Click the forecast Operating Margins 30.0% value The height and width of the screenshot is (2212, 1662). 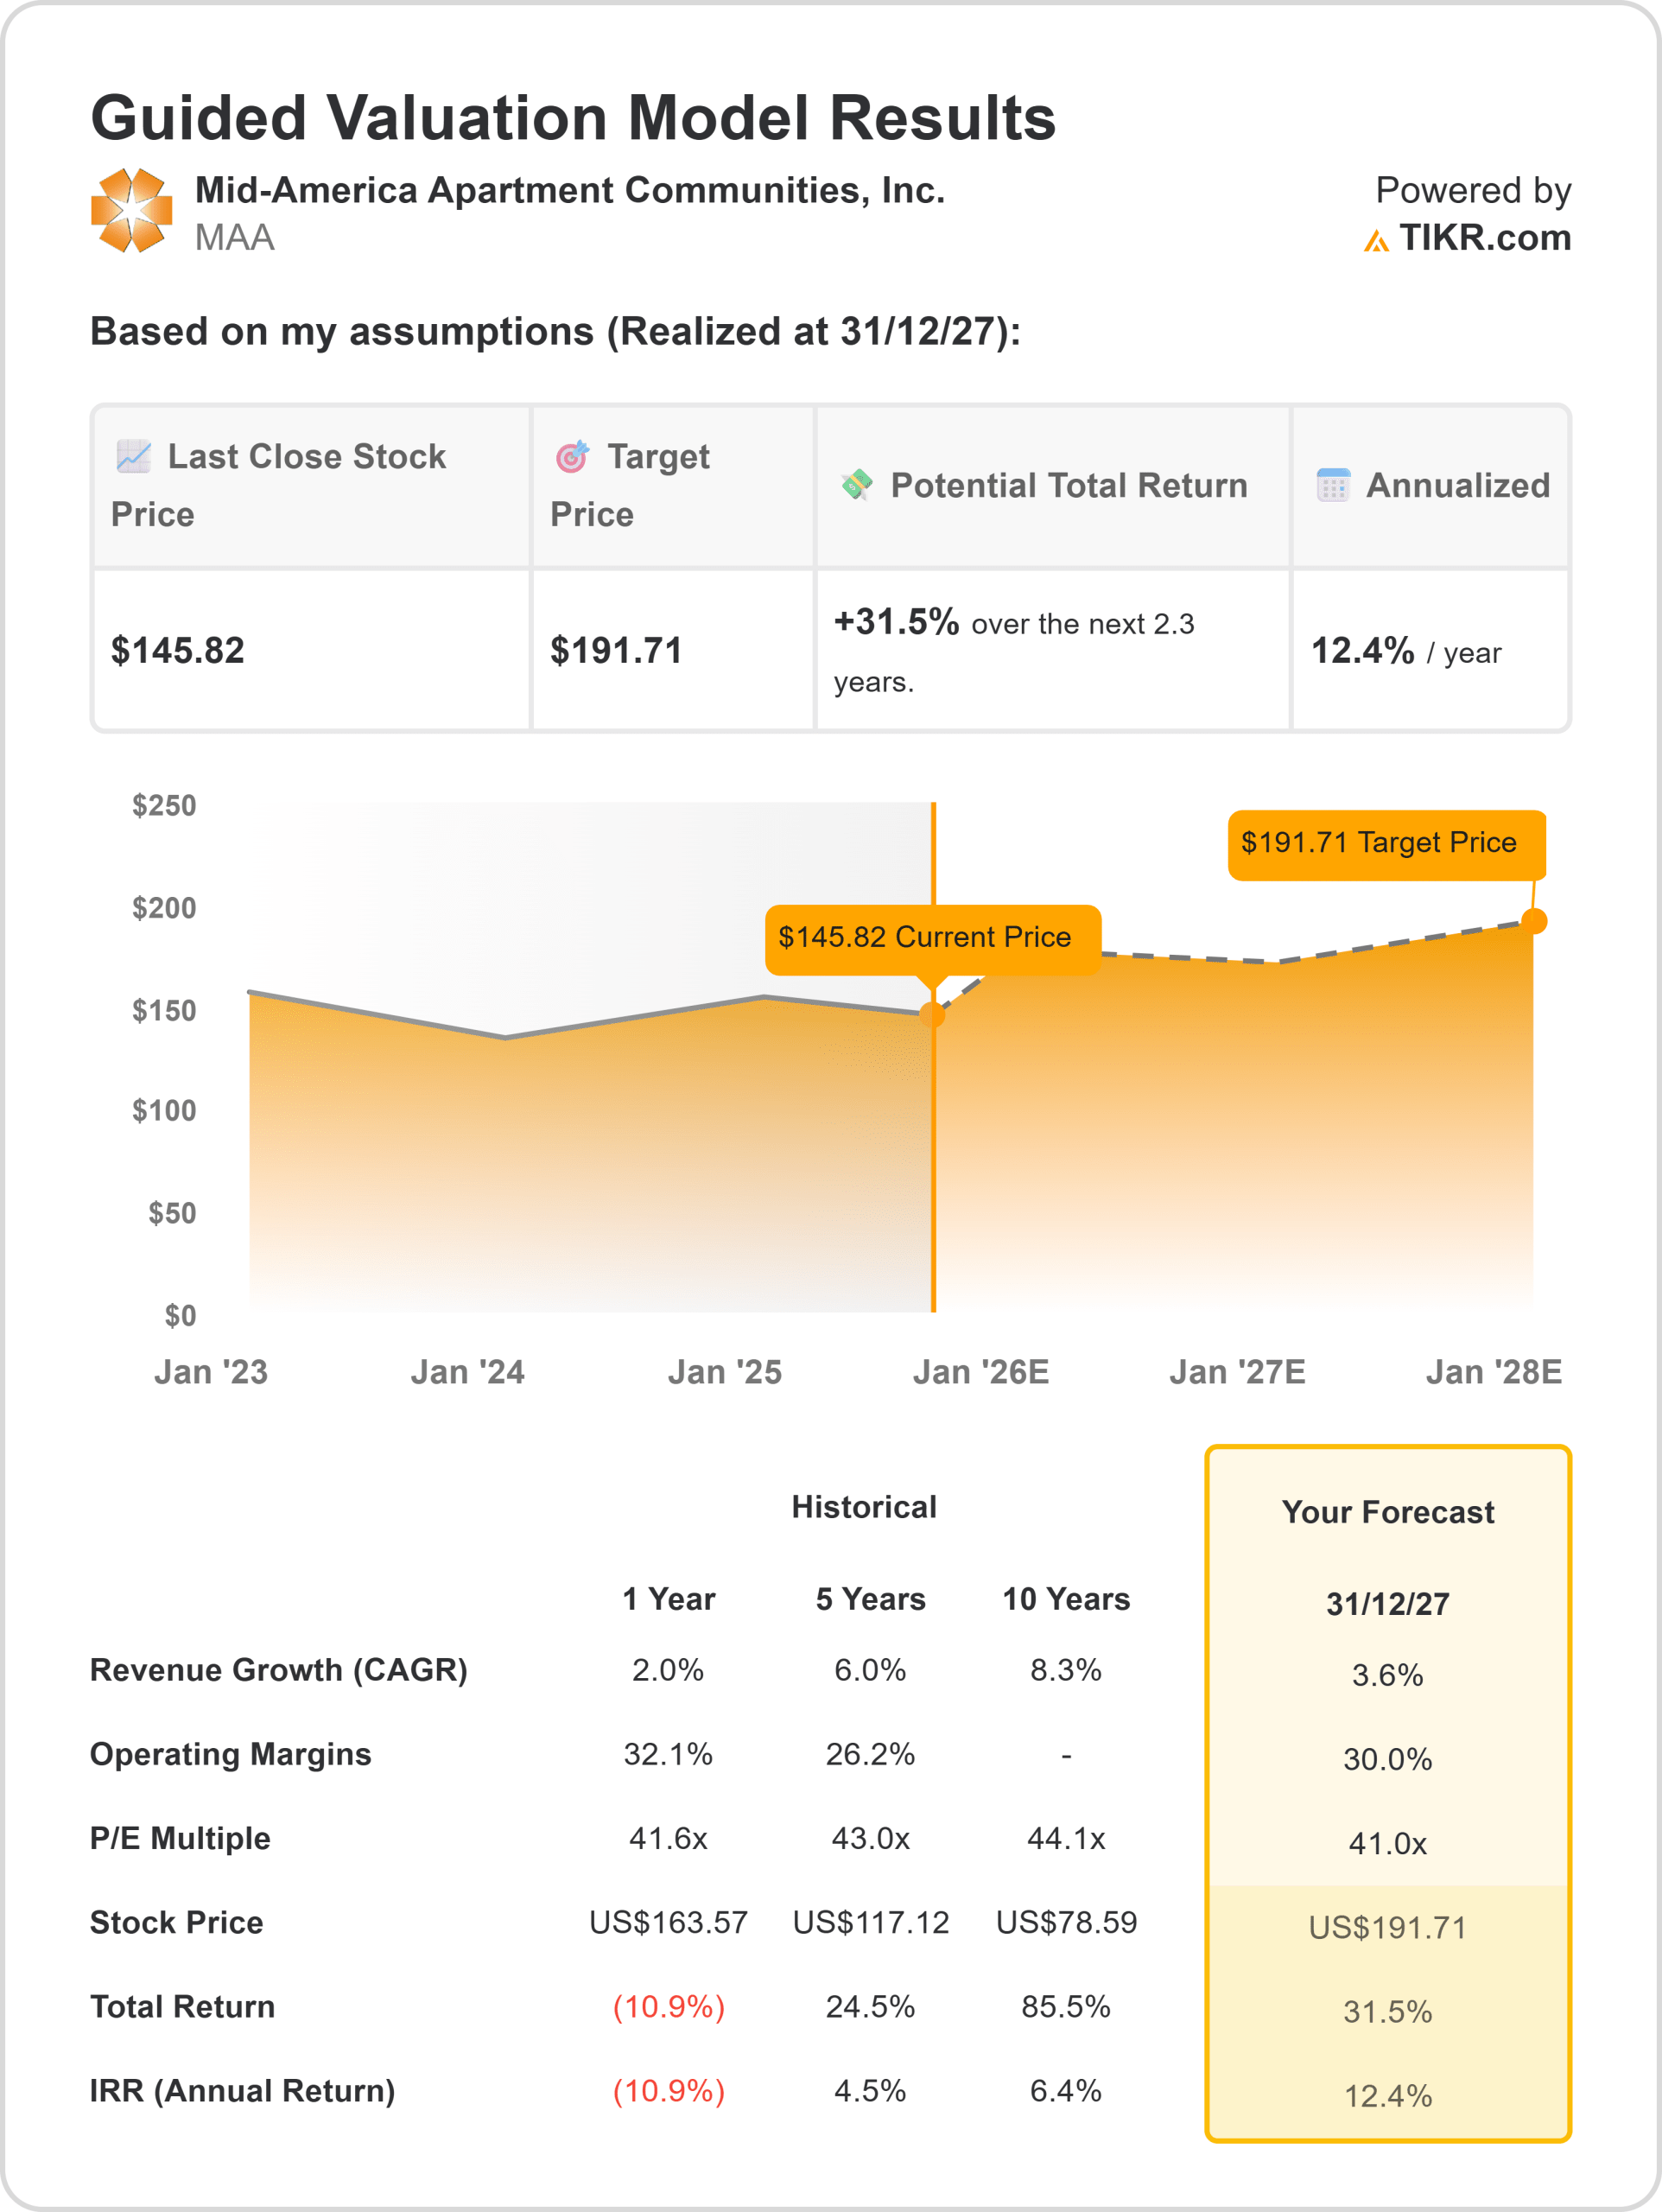(x=1387, y=1759)
